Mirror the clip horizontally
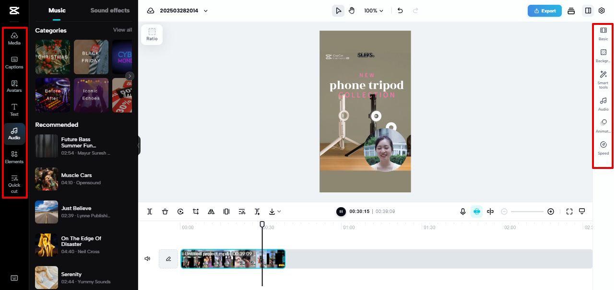The height and width of the screenshot is (290, 616). tap(211, 211)
